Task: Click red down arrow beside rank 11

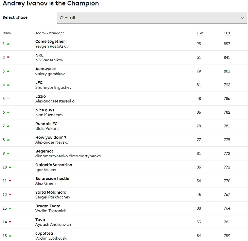Action: [x=10, y=181]
